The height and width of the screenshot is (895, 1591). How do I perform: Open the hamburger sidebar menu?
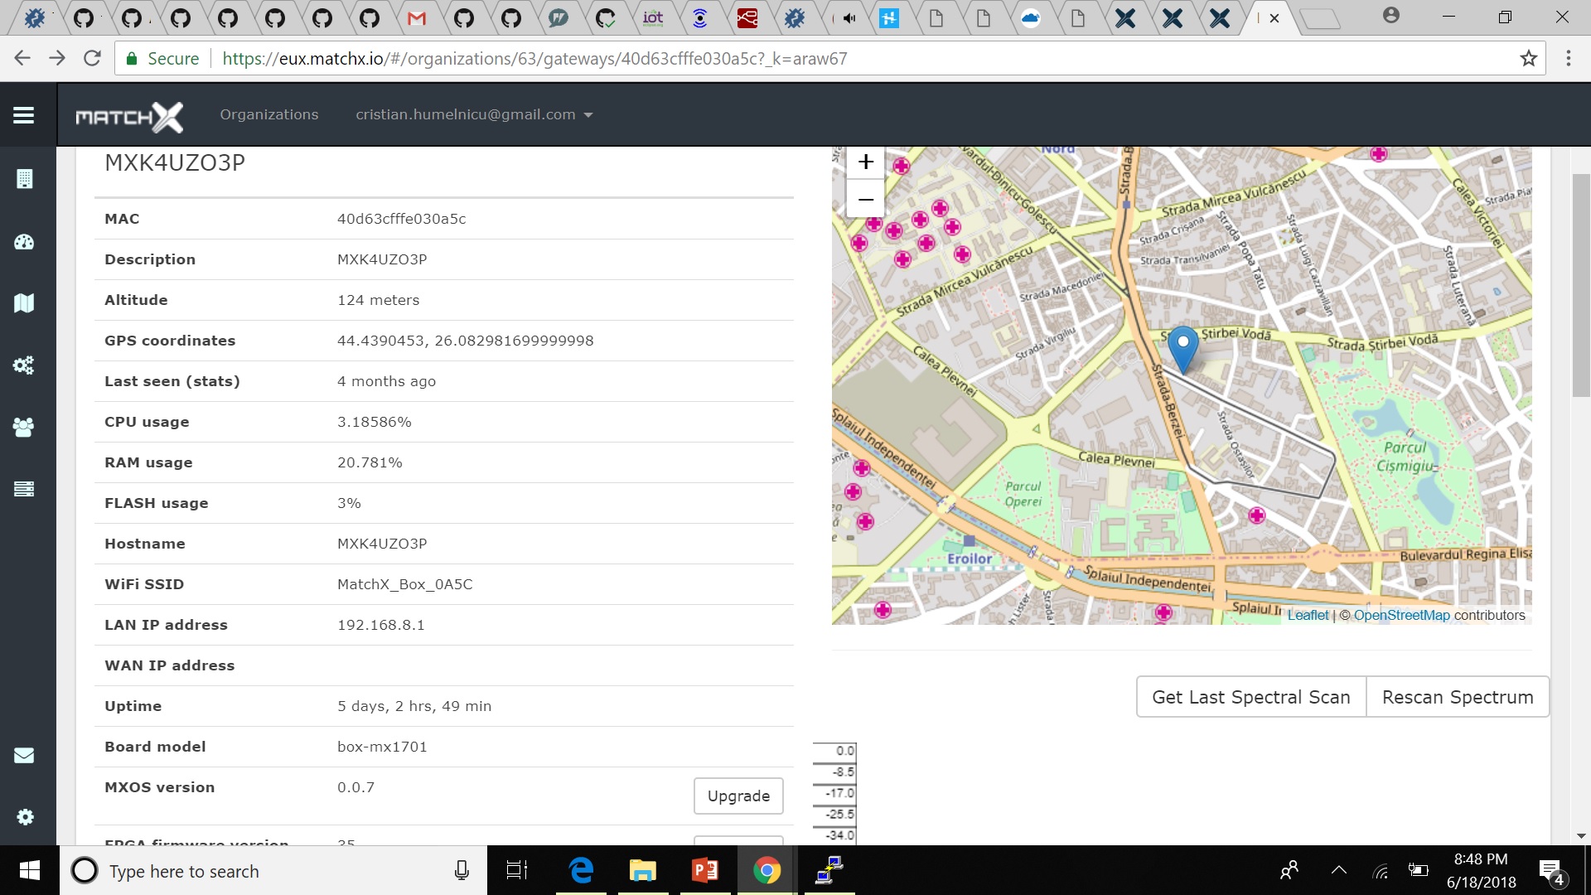pyautogui.click(x=23, y=115)
